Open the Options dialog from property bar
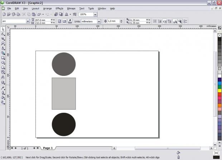The height and width of the screenshot is (160, 222). pyautogui.click(x=185, y=21)
